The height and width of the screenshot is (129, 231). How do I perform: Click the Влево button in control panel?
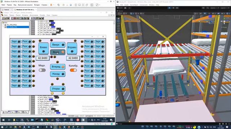coord(43,49)
